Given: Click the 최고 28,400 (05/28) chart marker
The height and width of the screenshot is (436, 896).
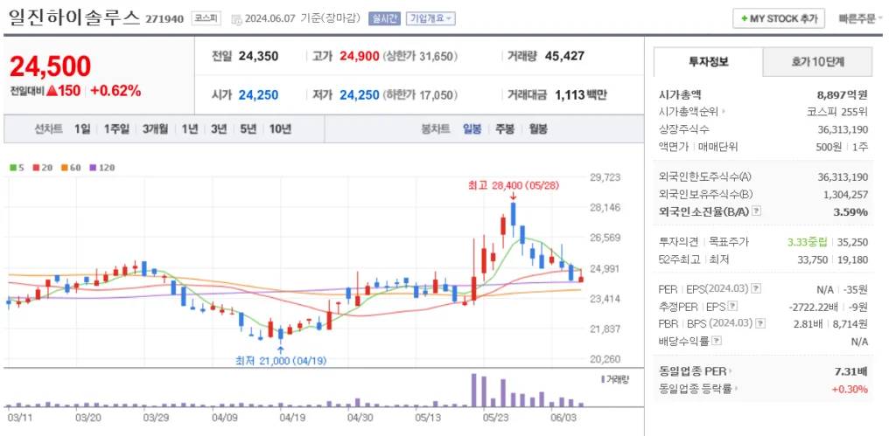Looking at the screenshot, I should tap(513, 185).
